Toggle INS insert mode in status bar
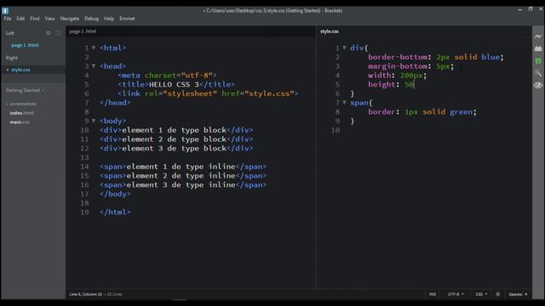Viewport: 545px width, 306px height. (x=433, y=294)
